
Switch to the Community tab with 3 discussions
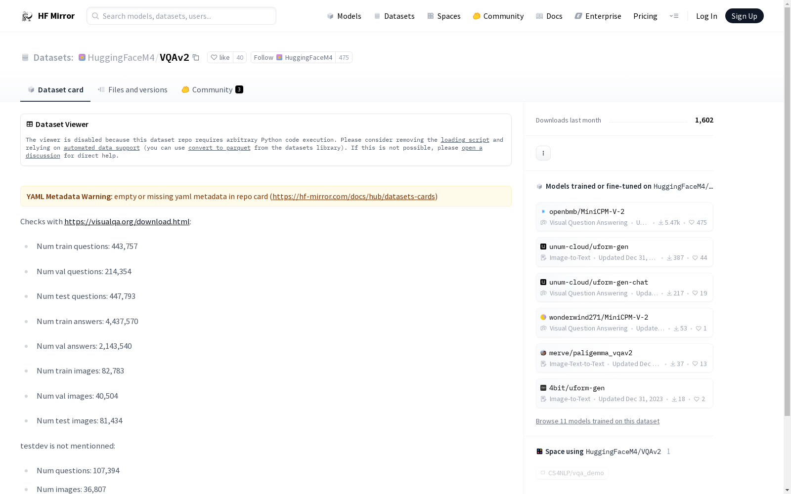[212, 89]
